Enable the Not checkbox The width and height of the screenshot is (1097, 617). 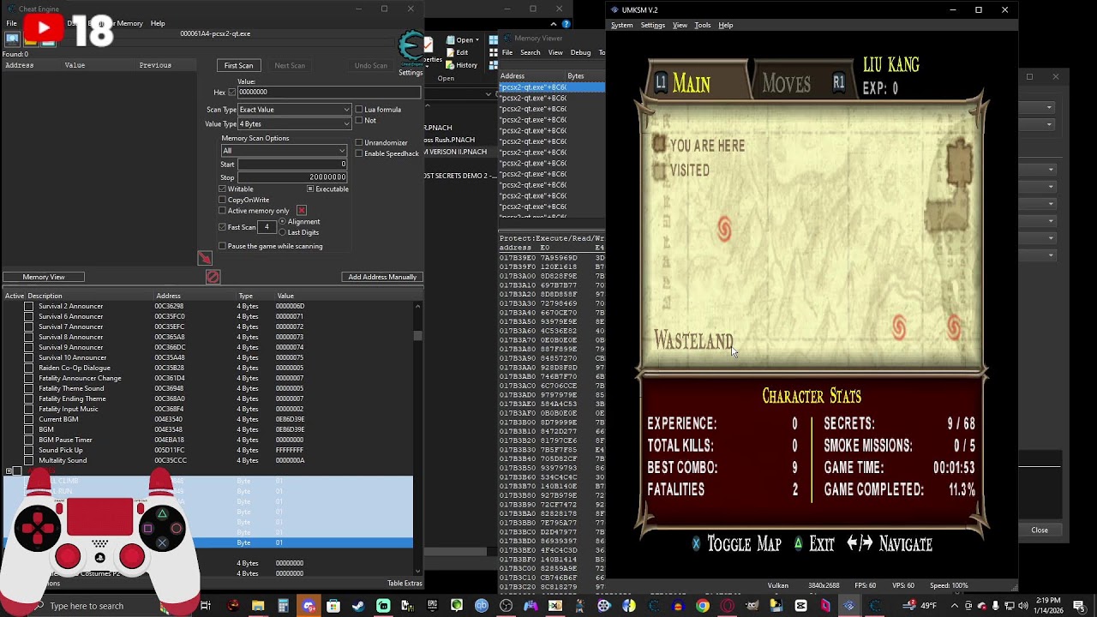359,121
